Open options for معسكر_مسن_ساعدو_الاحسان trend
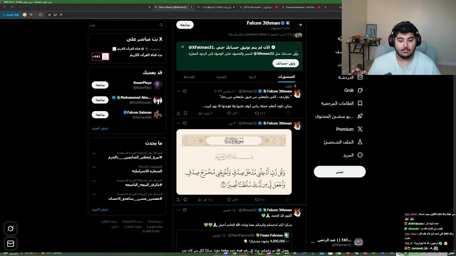This screenshot has width=456, height=256. point(94,194)
